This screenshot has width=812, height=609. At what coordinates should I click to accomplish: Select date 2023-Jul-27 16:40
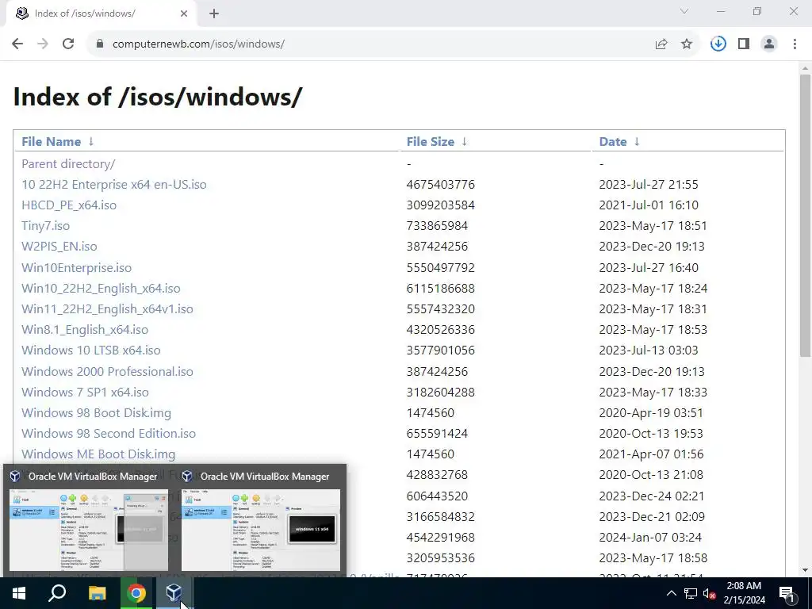click(x=649, y=268)
